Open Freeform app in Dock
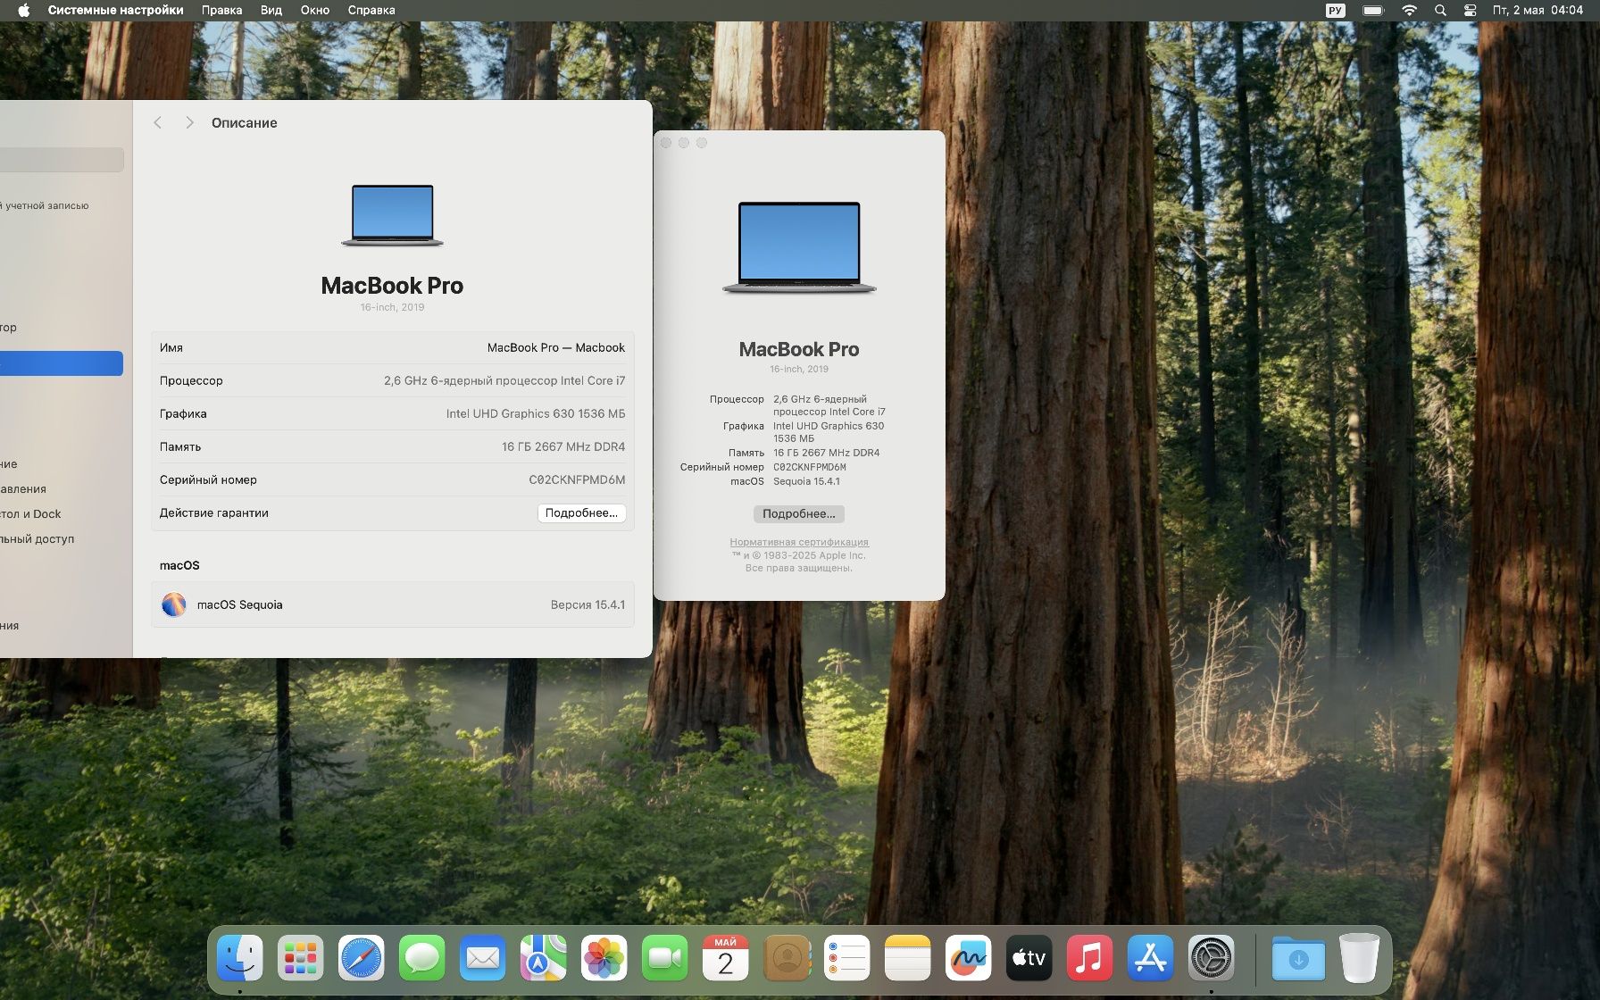 tap(969, 958)
